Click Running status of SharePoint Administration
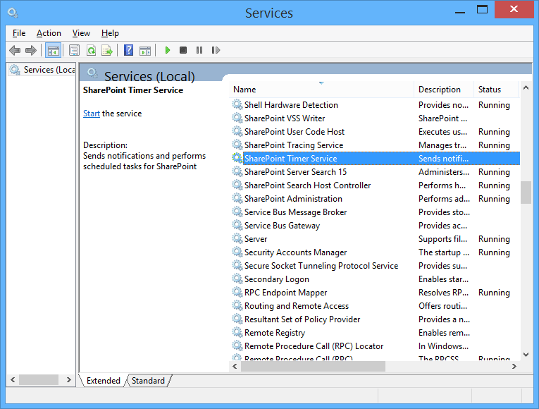 pos(494,199)
